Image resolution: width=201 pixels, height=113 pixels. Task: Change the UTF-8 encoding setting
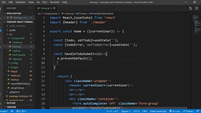pyautogui.click(x=136, y=111)
